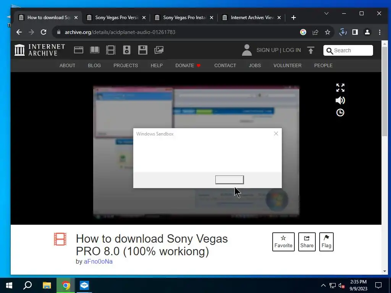
Task: Click the scrollbar down arrow
Action: pos(385,271)
